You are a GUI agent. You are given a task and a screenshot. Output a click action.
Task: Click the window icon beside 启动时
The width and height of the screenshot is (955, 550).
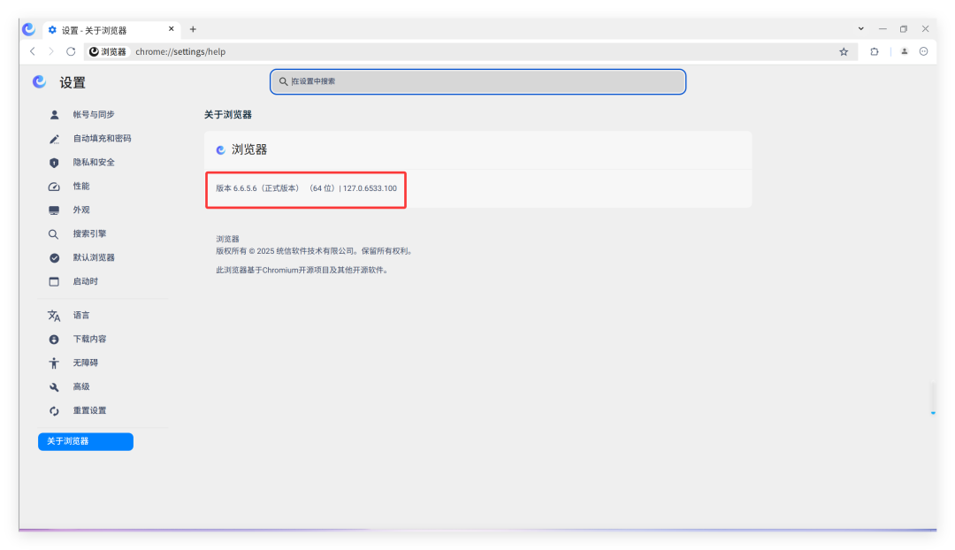[54, 281]
